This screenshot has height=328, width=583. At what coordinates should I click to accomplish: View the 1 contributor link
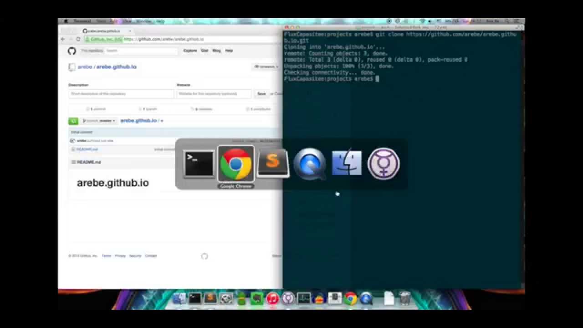pos(259,109)
